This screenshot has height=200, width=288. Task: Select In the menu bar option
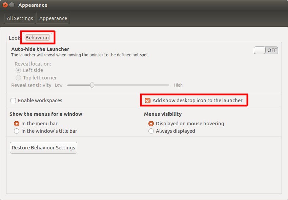[17, 124]
